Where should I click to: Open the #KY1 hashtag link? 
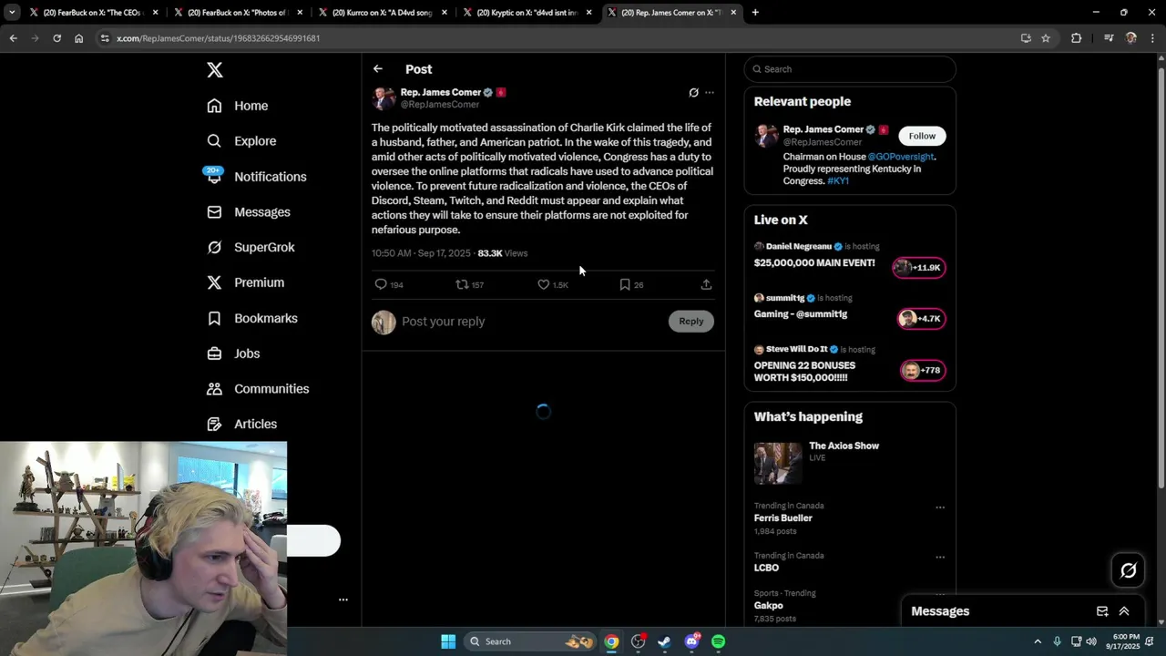coord(838,181)
